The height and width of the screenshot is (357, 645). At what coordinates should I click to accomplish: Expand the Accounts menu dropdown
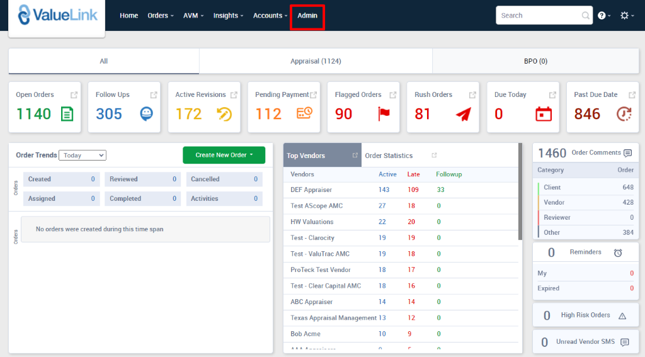(x=270, y=16)
